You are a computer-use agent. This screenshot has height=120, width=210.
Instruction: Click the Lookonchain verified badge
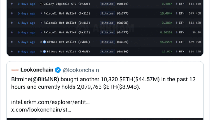[58, 70]
